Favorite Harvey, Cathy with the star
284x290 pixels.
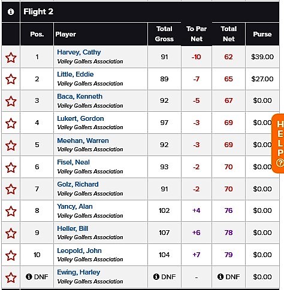11,57
